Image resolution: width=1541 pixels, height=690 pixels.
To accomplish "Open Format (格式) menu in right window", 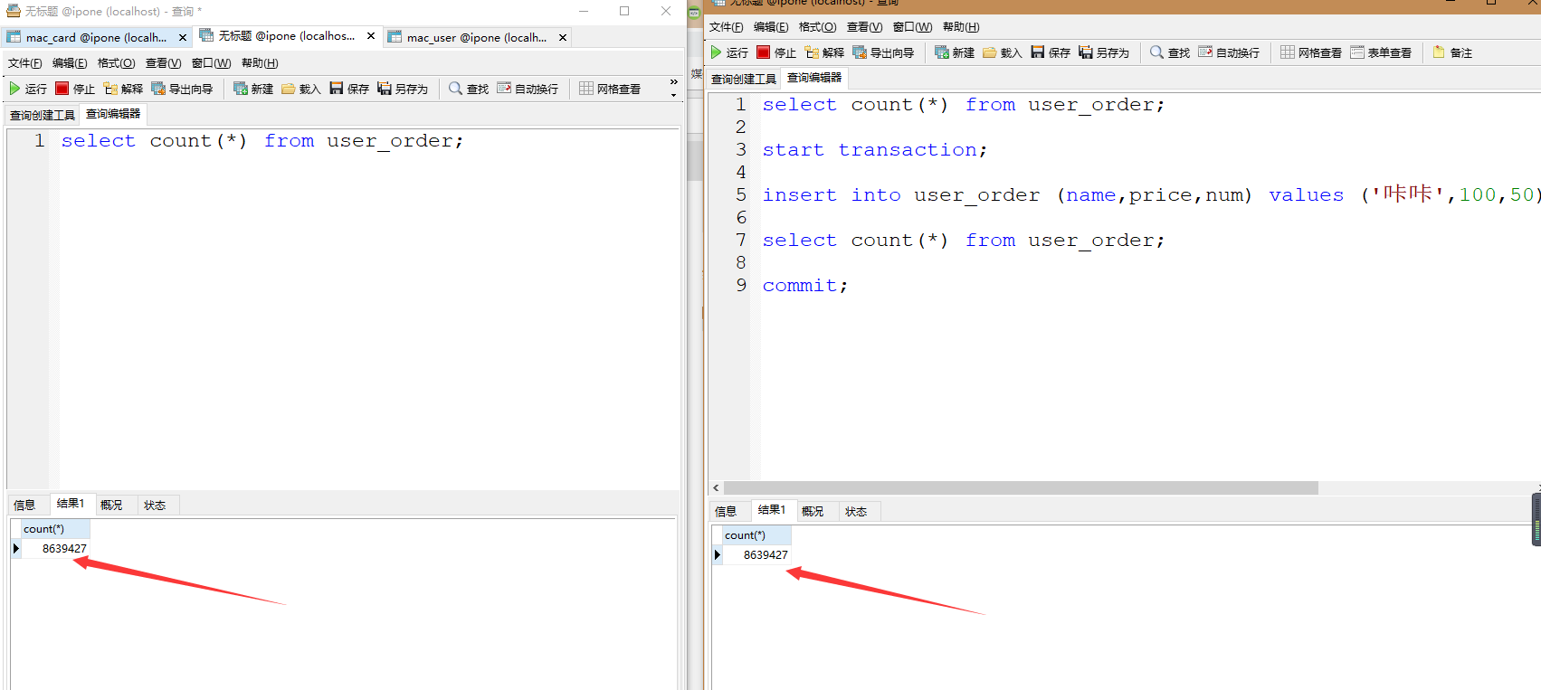I will [817, 27].
